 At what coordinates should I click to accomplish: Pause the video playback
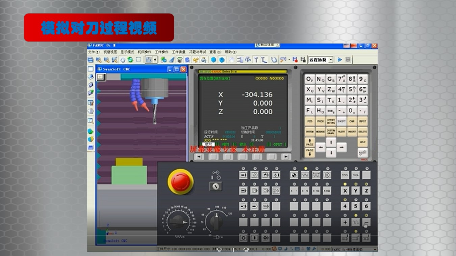233,250
